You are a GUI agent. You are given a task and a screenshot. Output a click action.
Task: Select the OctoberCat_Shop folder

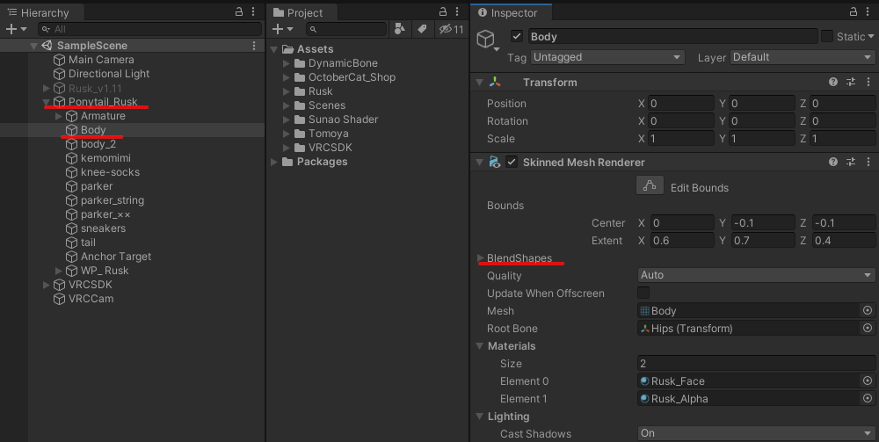(352, 77)
